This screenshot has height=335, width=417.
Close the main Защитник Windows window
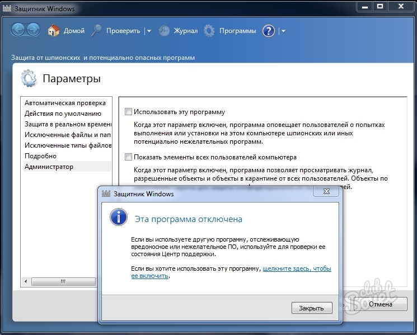tap(401, 7)
